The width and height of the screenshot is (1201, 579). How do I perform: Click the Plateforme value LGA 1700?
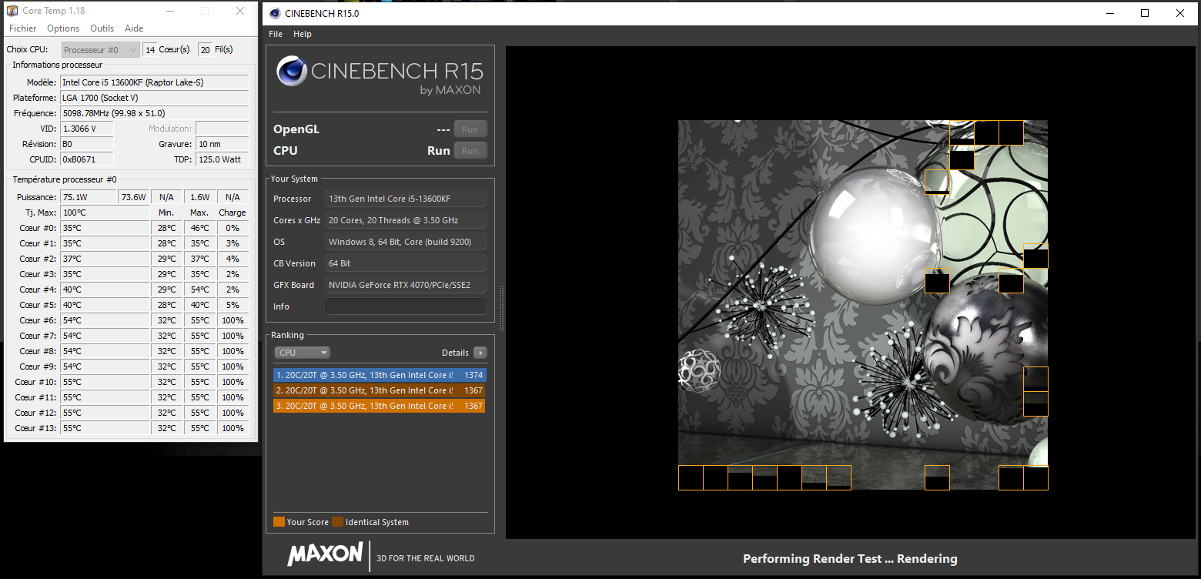(154, 98)
